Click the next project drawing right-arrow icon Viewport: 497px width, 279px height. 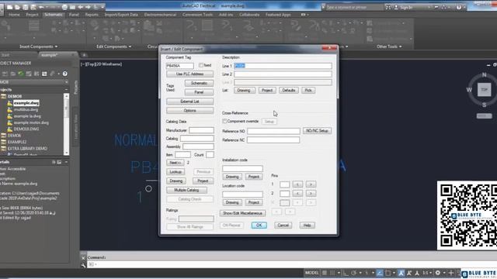[x=88, y=7]
